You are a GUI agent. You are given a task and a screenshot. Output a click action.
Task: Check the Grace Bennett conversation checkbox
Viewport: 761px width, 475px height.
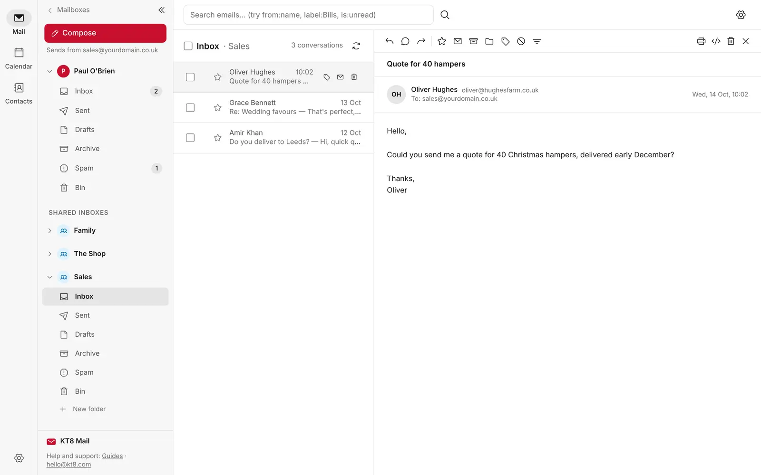(190, 108)
